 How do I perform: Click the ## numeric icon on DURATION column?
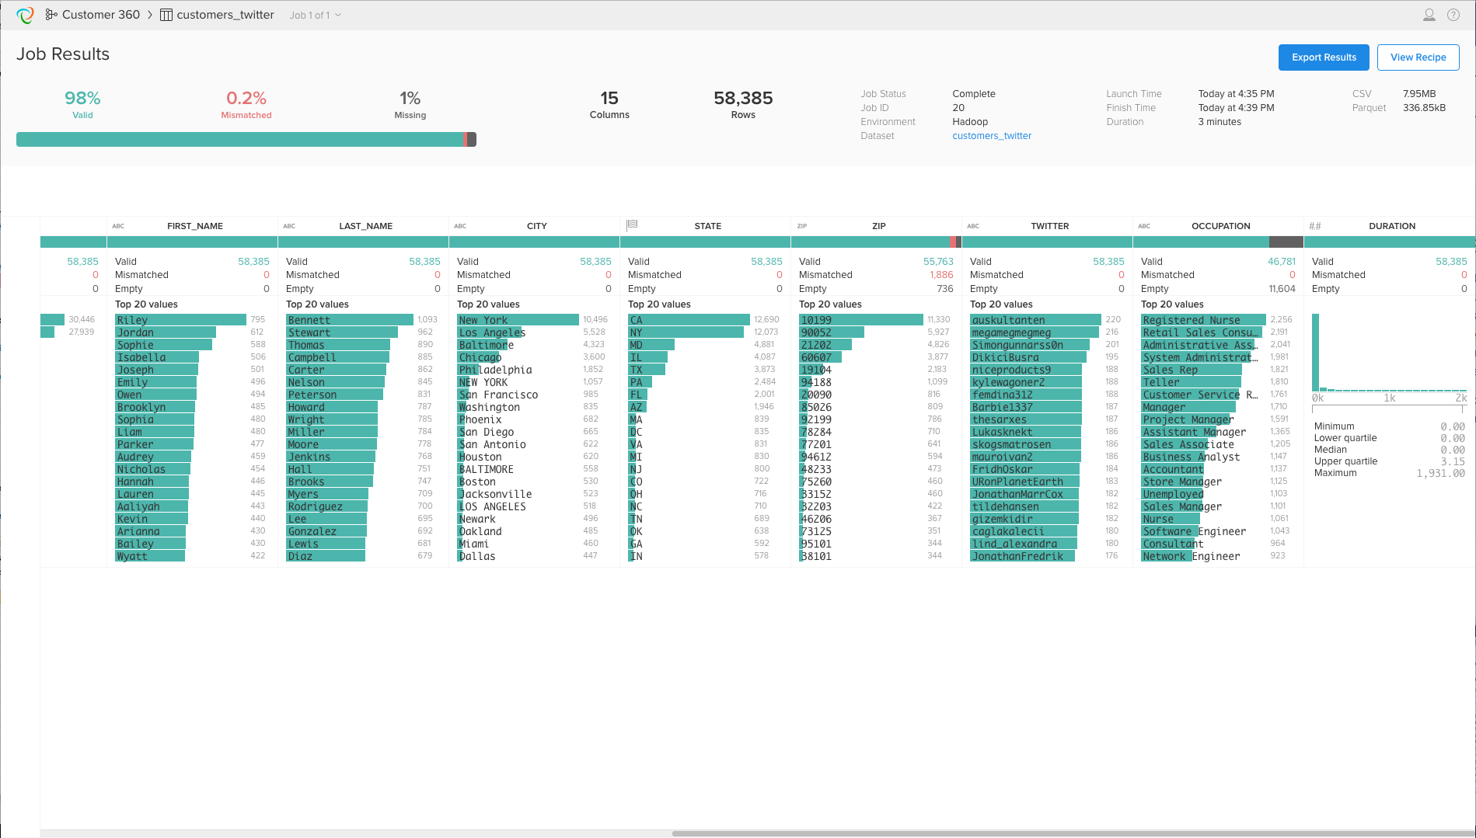pyautogui.click(x=1316, y=225)
